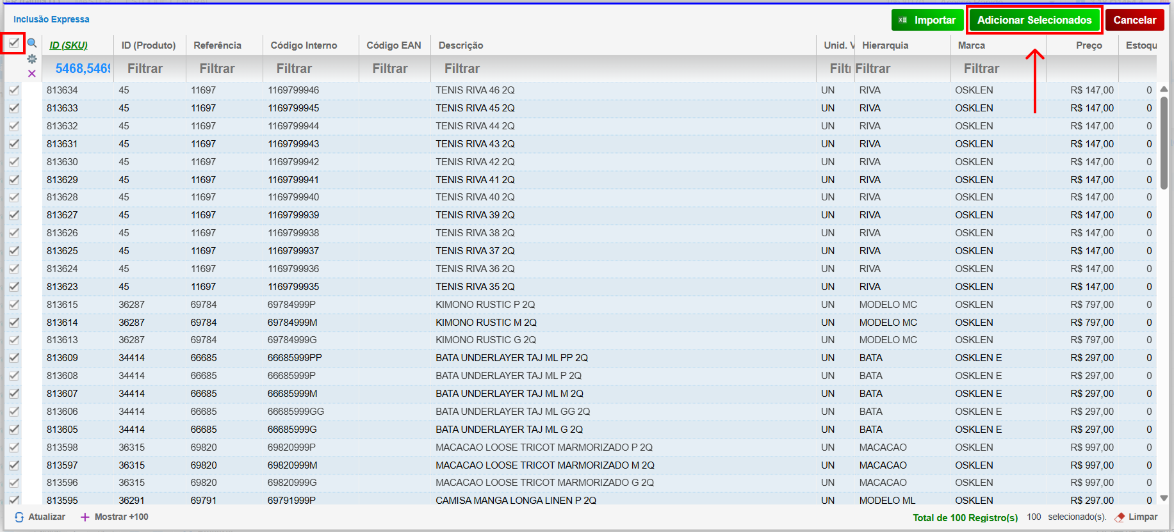Toggle the select-all checkbox in header
The width and height of the screenshot is (1174, 532).
pyautogui.click(x=13, y=44)
